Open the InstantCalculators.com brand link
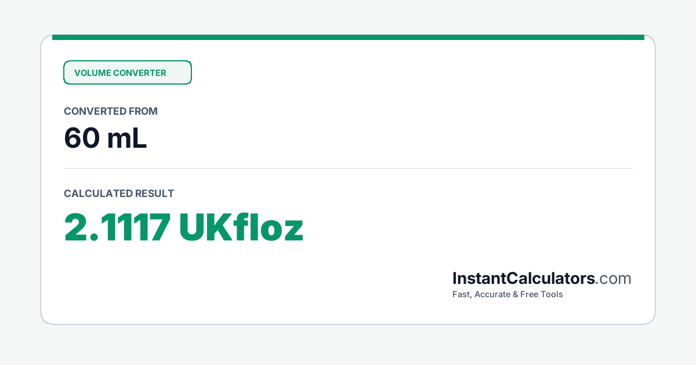The height and width of the screenshot is (365, 696). pyautogui.click(x=542, y=279)
